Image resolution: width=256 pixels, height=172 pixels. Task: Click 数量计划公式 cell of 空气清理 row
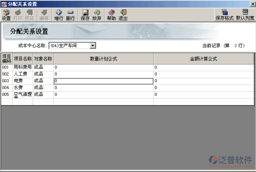[103, 95]
